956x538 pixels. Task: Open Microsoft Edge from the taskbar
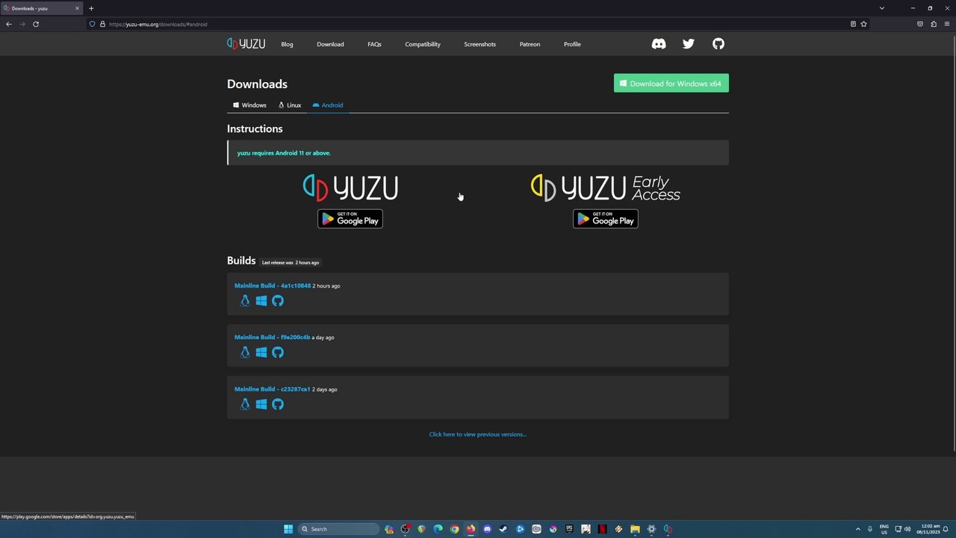438,529
